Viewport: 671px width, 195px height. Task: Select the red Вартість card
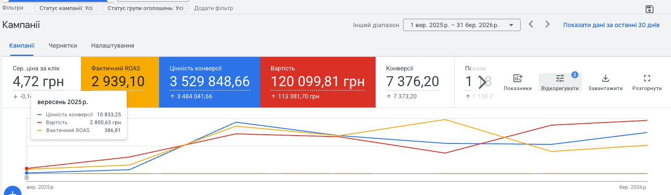point(318,82)
